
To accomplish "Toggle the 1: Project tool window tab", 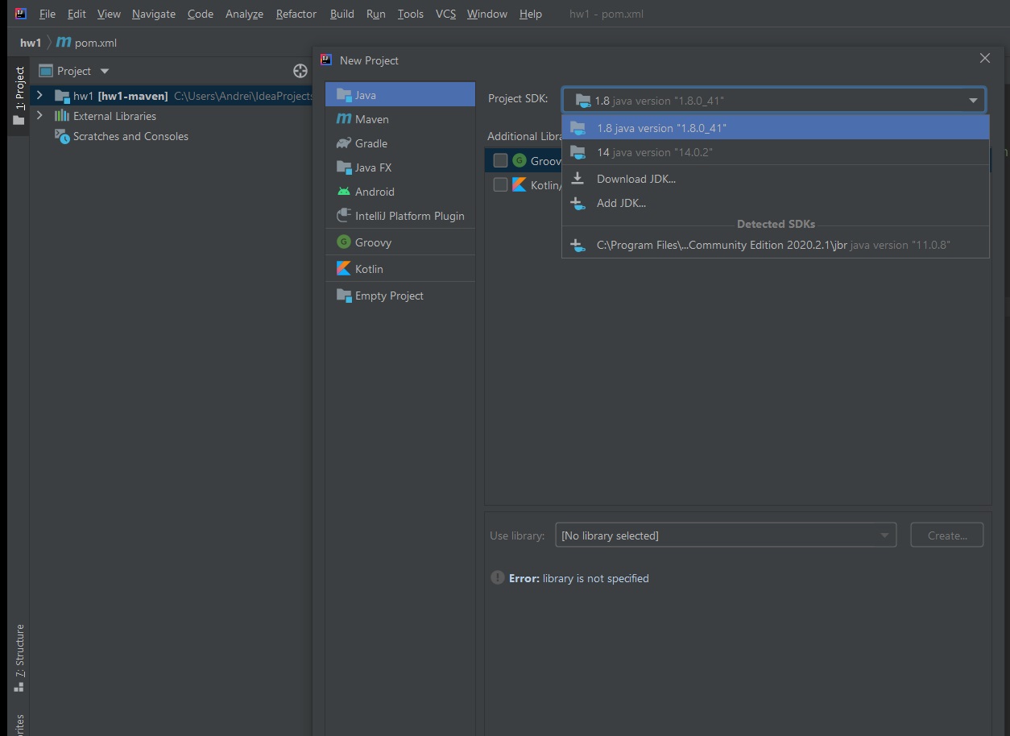I will 19,96.
